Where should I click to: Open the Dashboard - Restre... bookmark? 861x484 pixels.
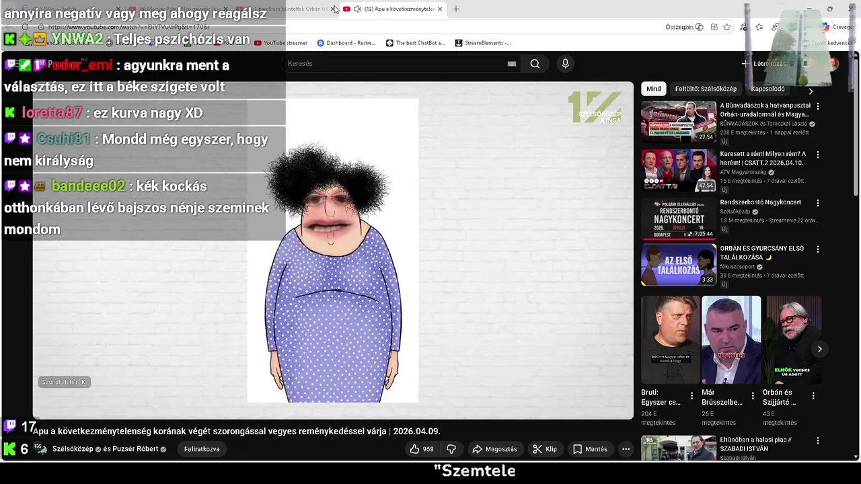pos(346,43)
